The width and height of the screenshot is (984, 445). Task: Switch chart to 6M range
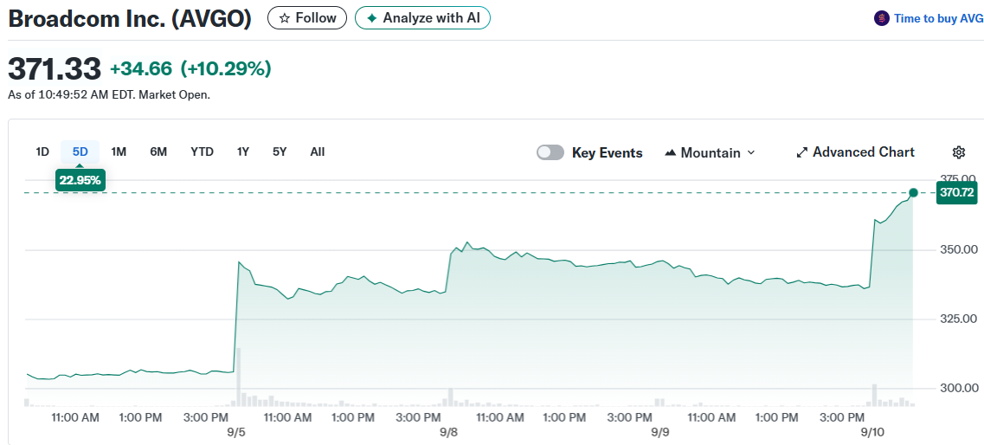pos(158,152)
